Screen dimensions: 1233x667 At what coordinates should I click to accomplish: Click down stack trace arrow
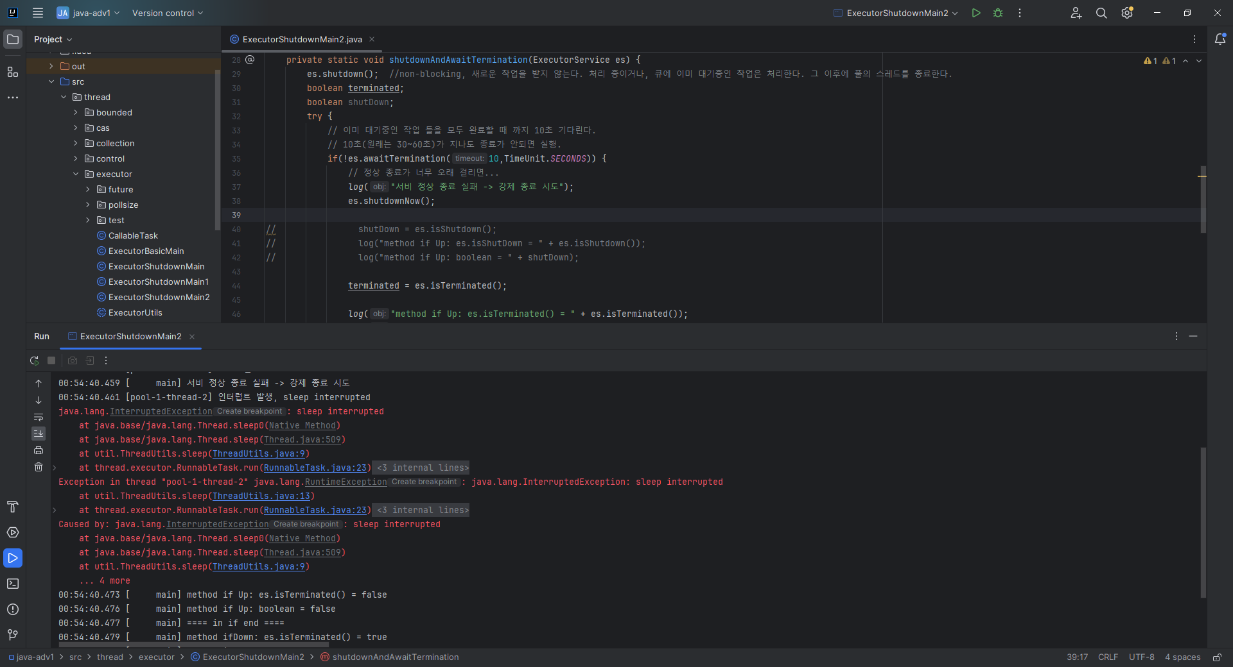pyautogui.click(x=39, y=400)
